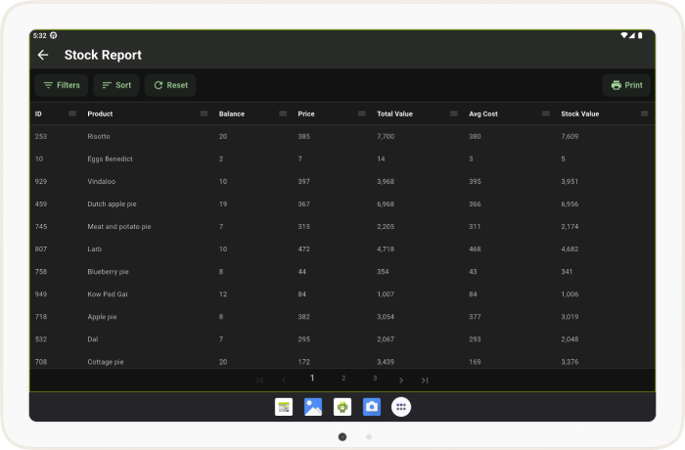Jump to first page of results
The height and width of the screenshot is (450, 685).
coord(260,381)
